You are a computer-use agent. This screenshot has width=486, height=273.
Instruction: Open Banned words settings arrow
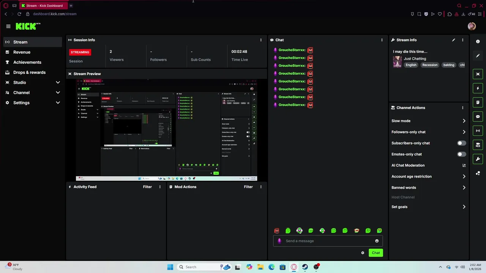(x=464, y=188)
